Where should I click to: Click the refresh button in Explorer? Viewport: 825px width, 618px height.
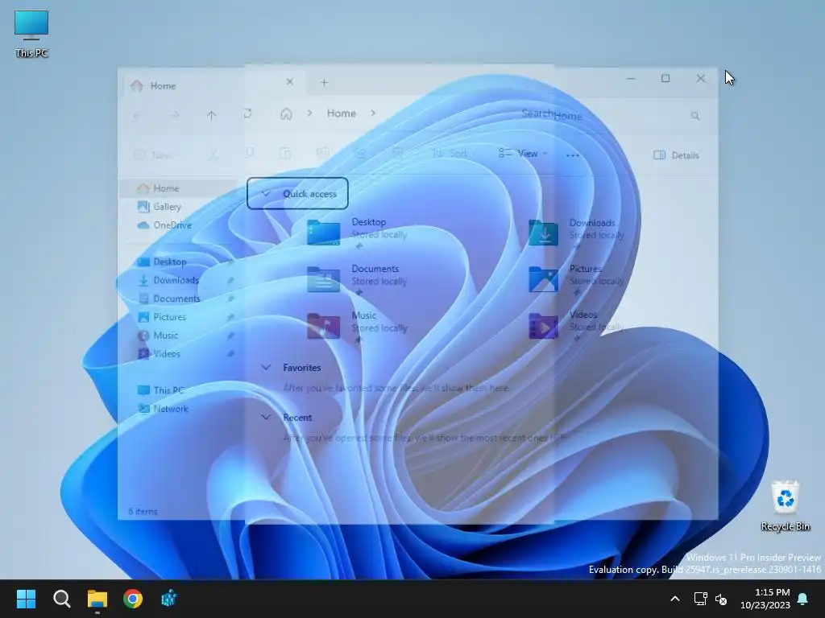pos(247,113)
